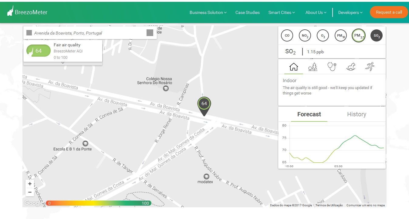
Task: Show Indoor house recommendation icon
Action: (x=294, y=67)
